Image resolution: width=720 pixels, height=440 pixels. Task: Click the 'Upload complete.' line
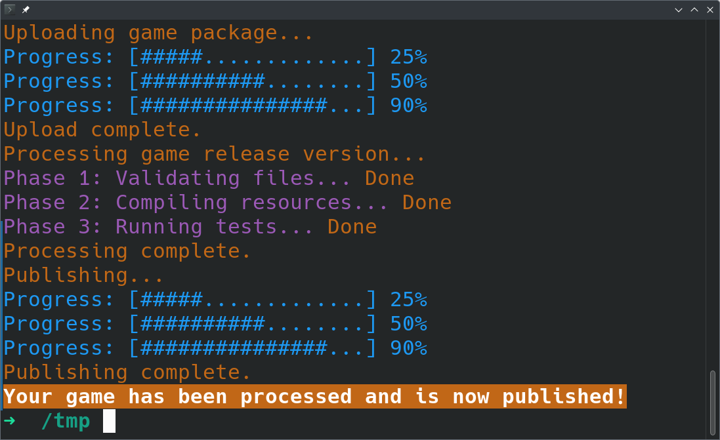(102, 130)
